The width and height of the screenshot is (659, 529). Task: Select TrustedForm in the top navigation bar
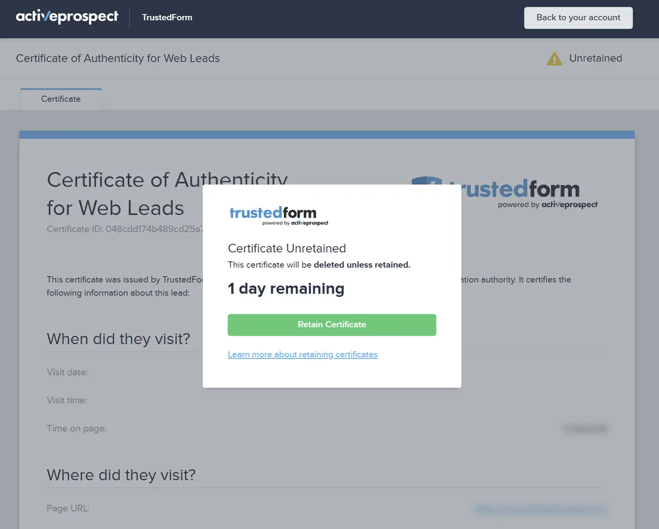167,17
